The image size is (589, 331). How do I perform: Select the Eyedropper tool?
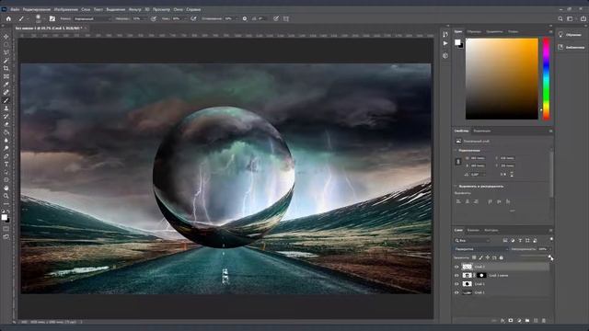(6, 84)
